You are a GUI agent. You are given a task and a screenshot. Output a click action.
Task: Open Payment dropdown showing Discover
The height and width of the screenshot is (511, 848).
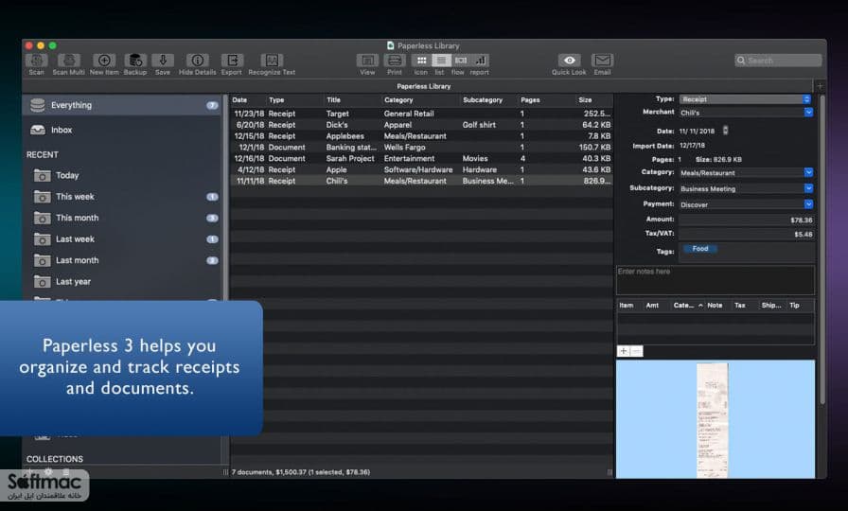tap(746, 204)
